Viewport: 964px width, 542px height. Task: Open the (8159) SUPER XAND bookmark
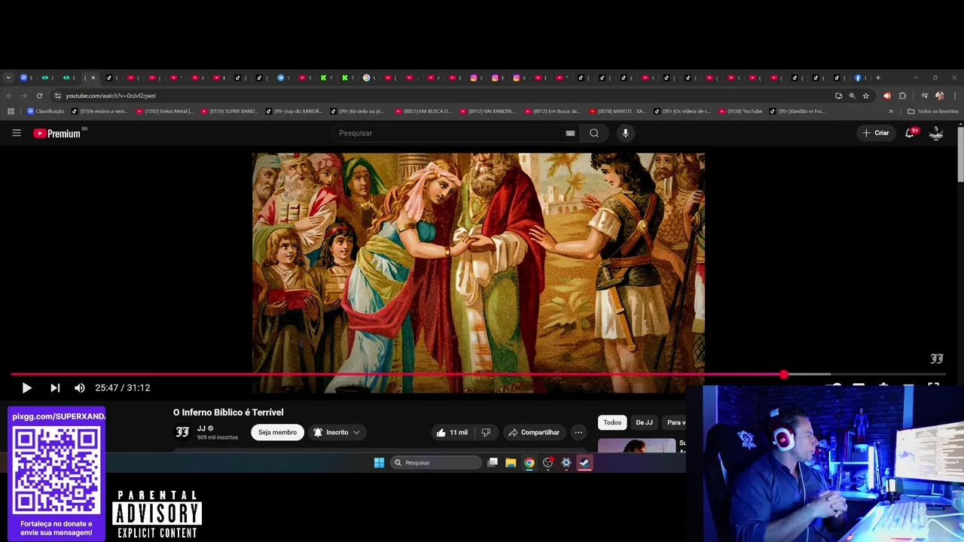tap(229, 111)
